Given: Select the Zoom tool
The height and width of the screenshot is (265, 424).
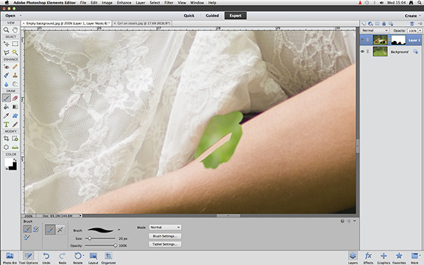Looking at the screenshot, I should click(x=6, y=30).
